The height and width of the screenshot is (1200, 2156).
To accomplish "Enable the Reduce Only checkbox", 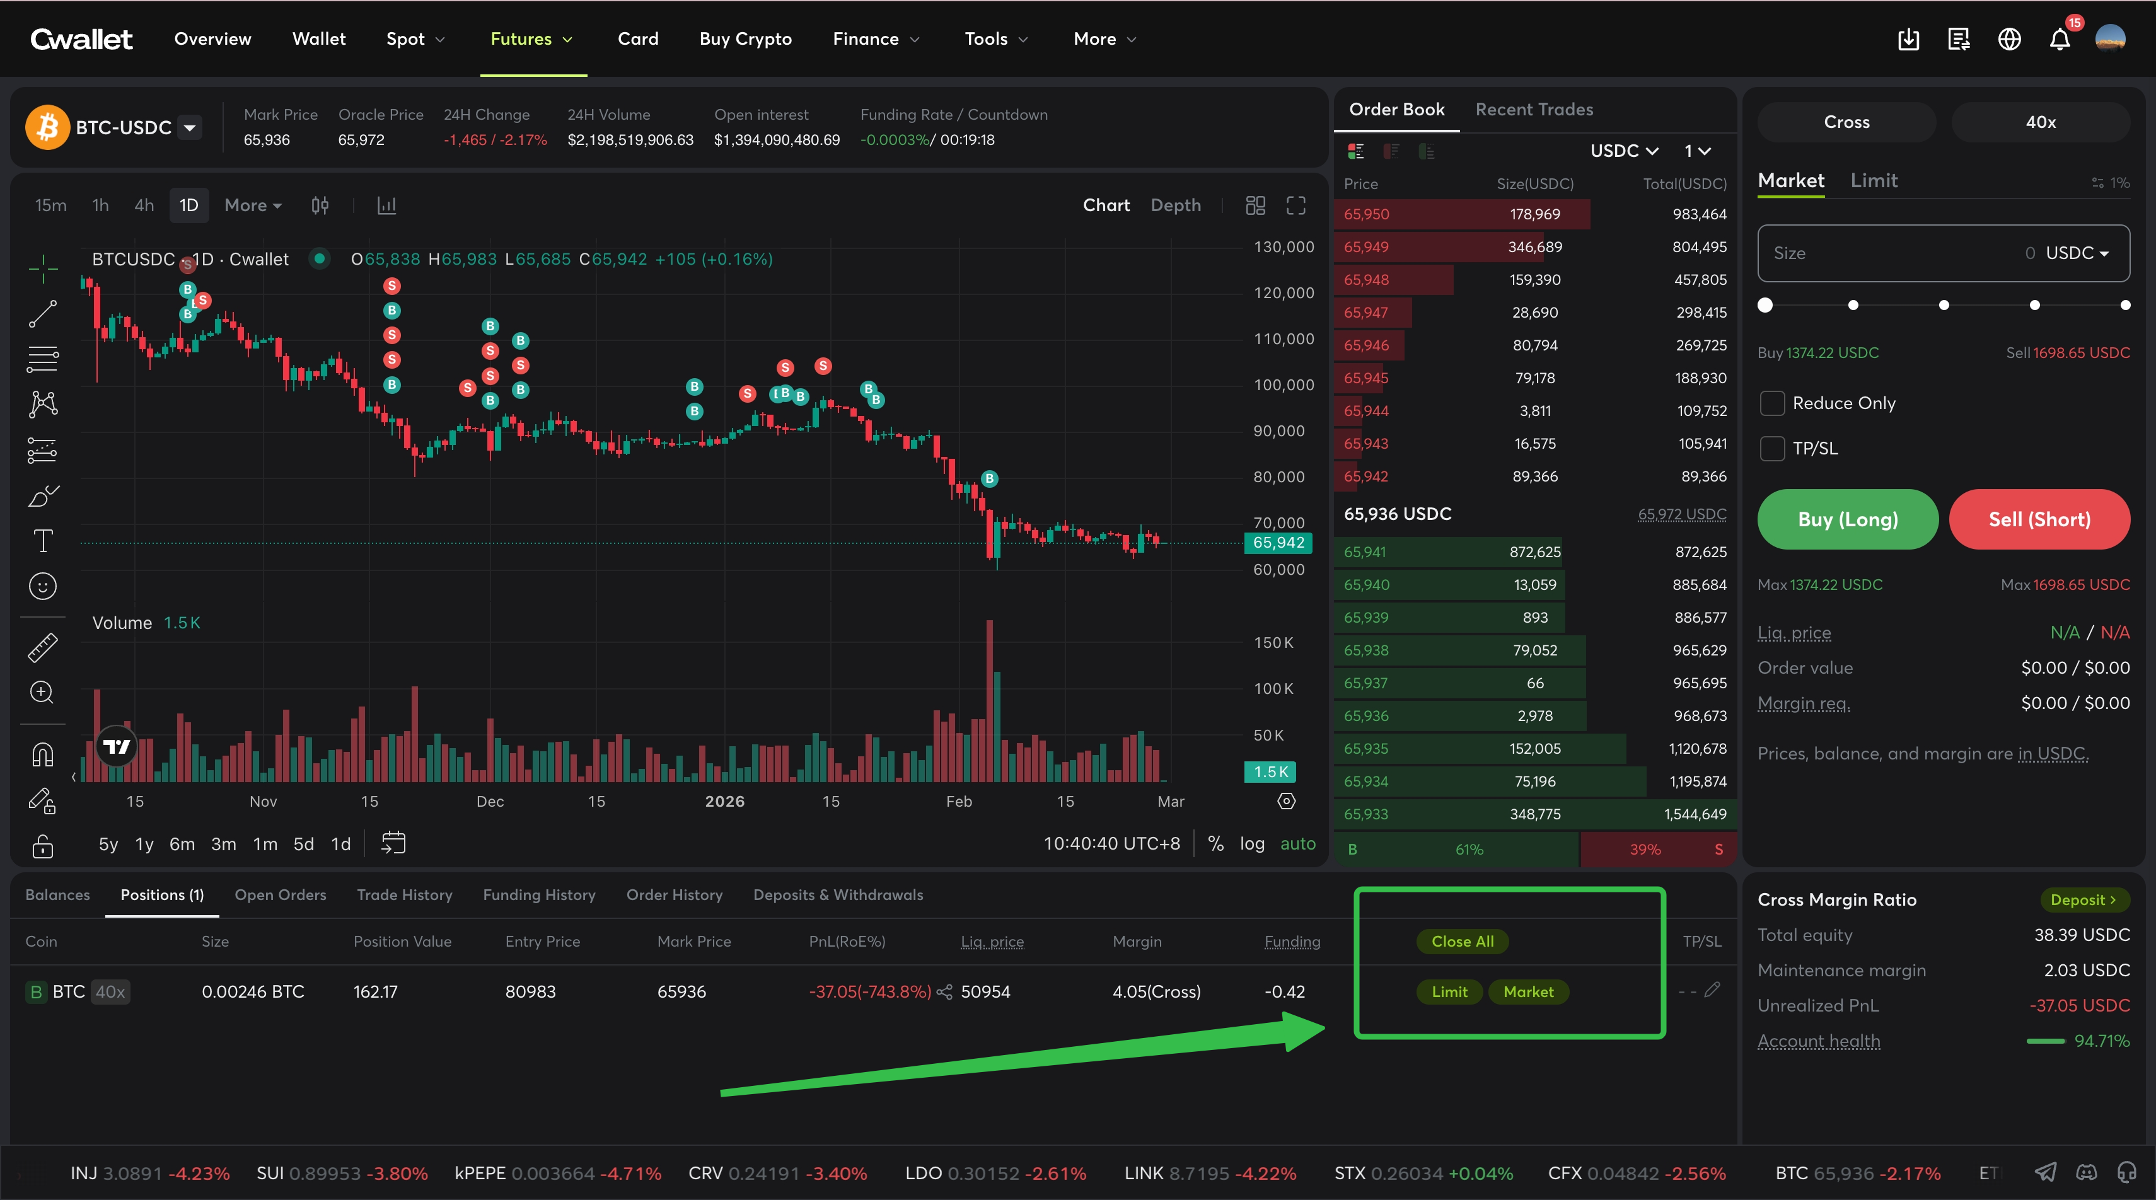I will (x=1772, y=403).
